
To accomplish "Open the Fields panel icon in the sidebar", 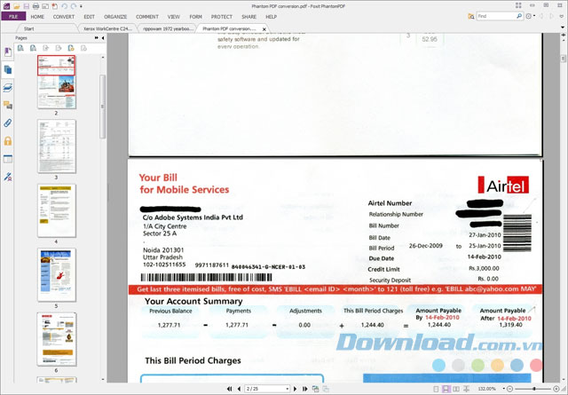I will click(8, 159).
